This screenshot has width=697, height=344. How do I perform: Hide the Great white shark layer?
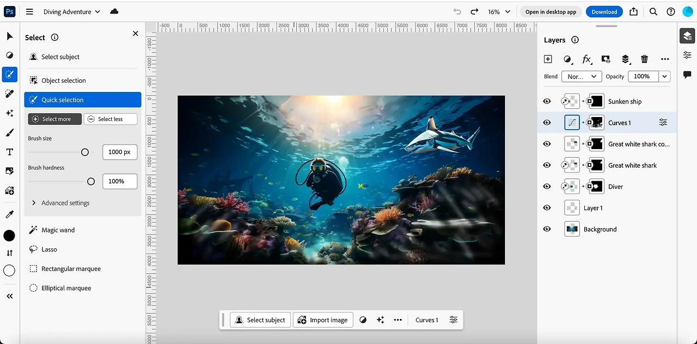pos(547,165)
